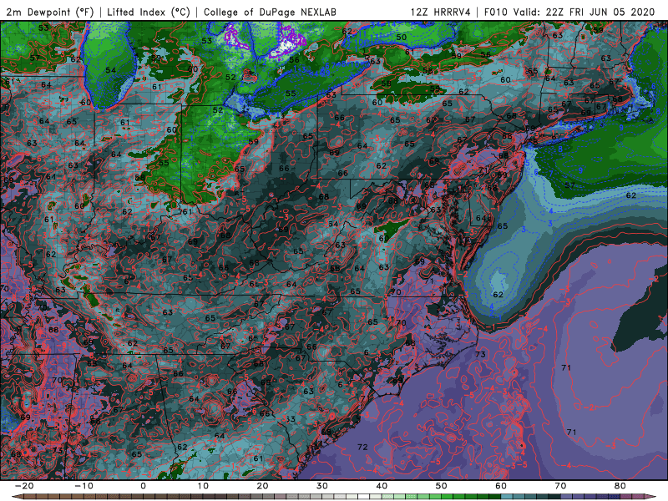Click the right arrow end of color bar

(652, 497)
